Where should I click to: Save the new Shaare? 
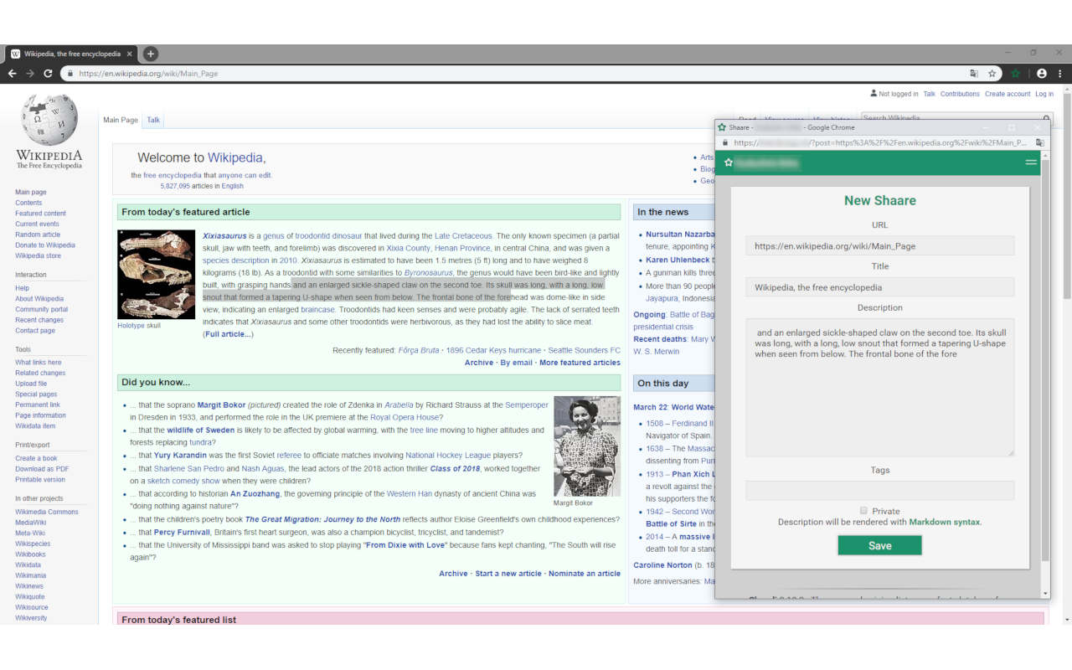coord(880,545)
